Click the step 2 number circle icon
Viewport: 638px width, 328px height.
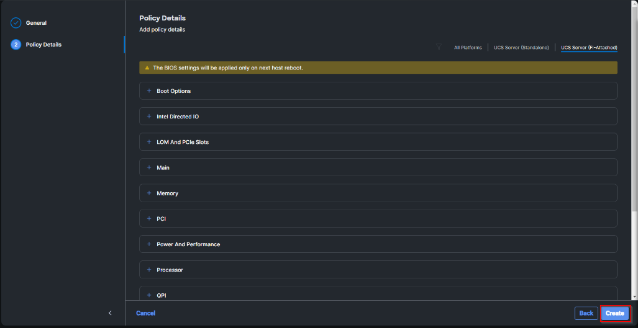[16, 45]
